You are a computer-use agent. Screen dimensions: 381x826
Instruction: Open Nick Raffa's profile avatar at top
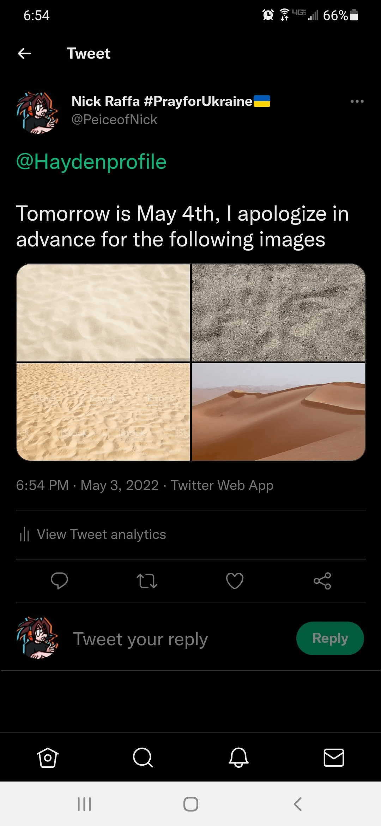[x=37, y=113]
